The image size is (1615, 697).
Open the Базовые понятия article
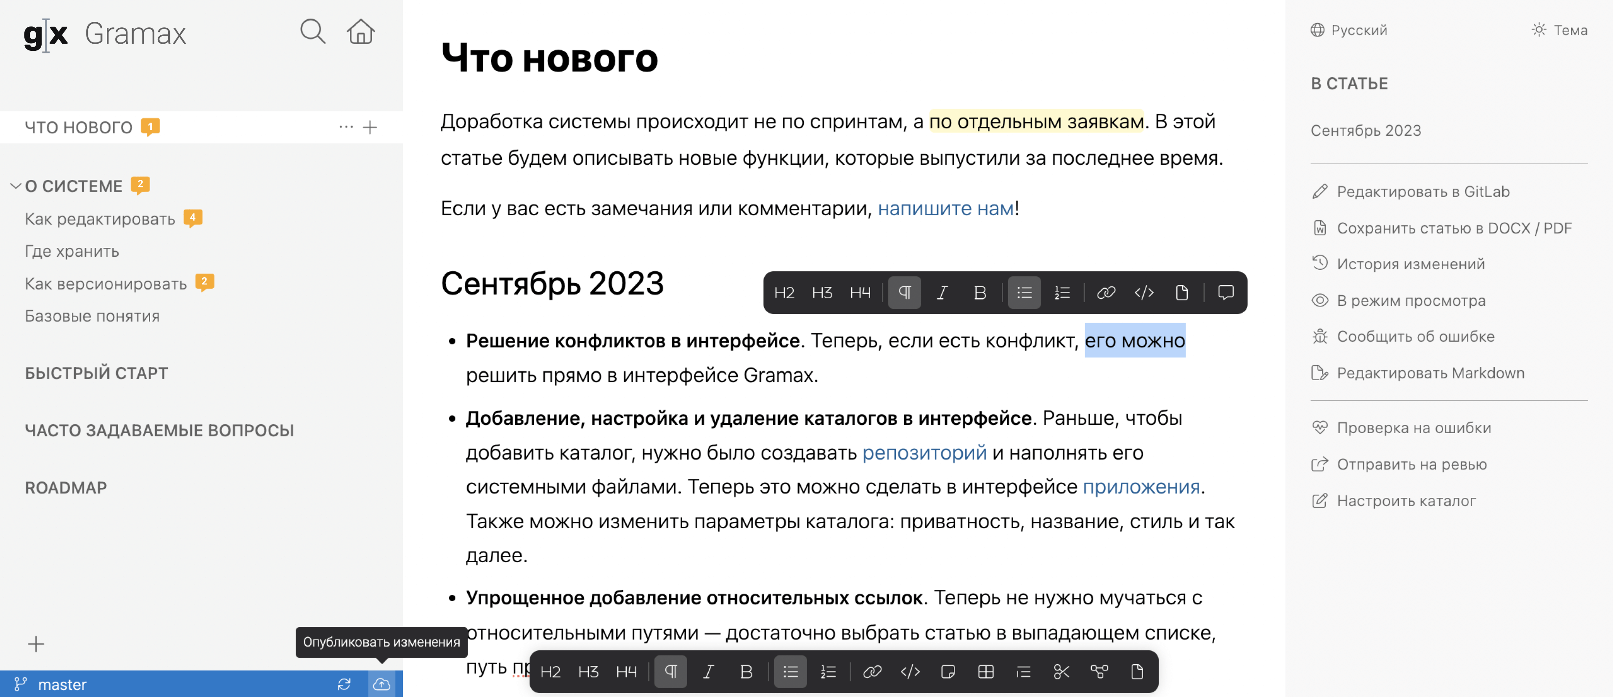pos(92,316)
